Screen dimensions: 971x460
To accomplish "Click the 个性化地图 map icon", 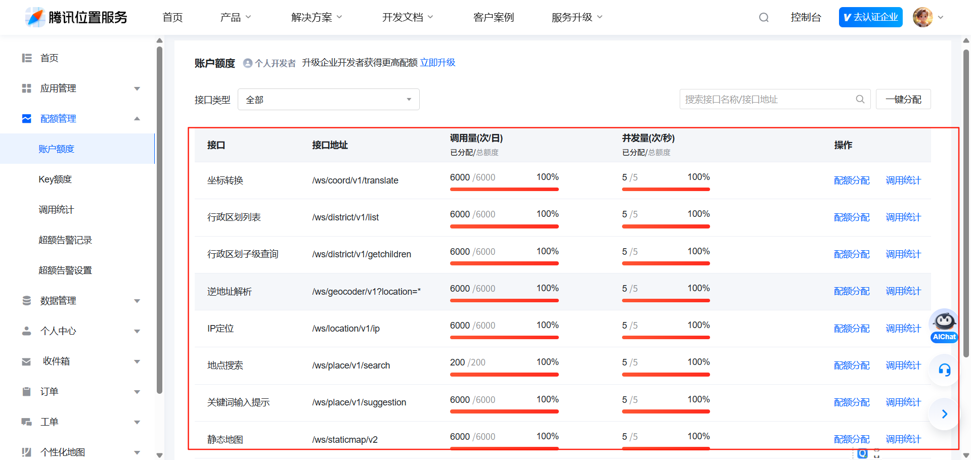I will (x=27, y=452).
